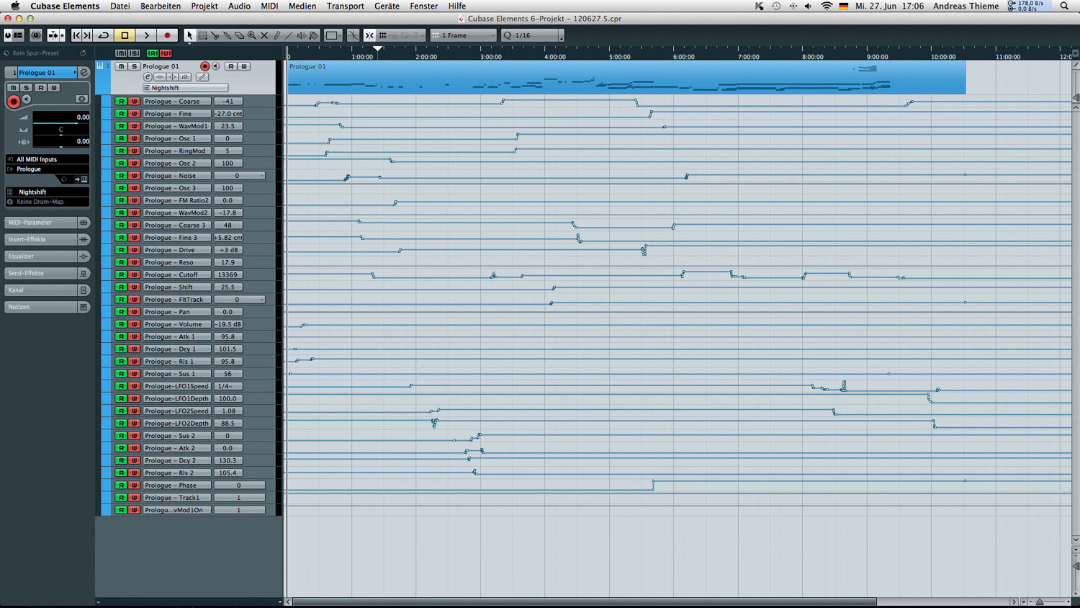The image size is (1080, 608).
Task: Open the Prologue-LFO1Speed value dropdown
Action: [x=228, y=386]
